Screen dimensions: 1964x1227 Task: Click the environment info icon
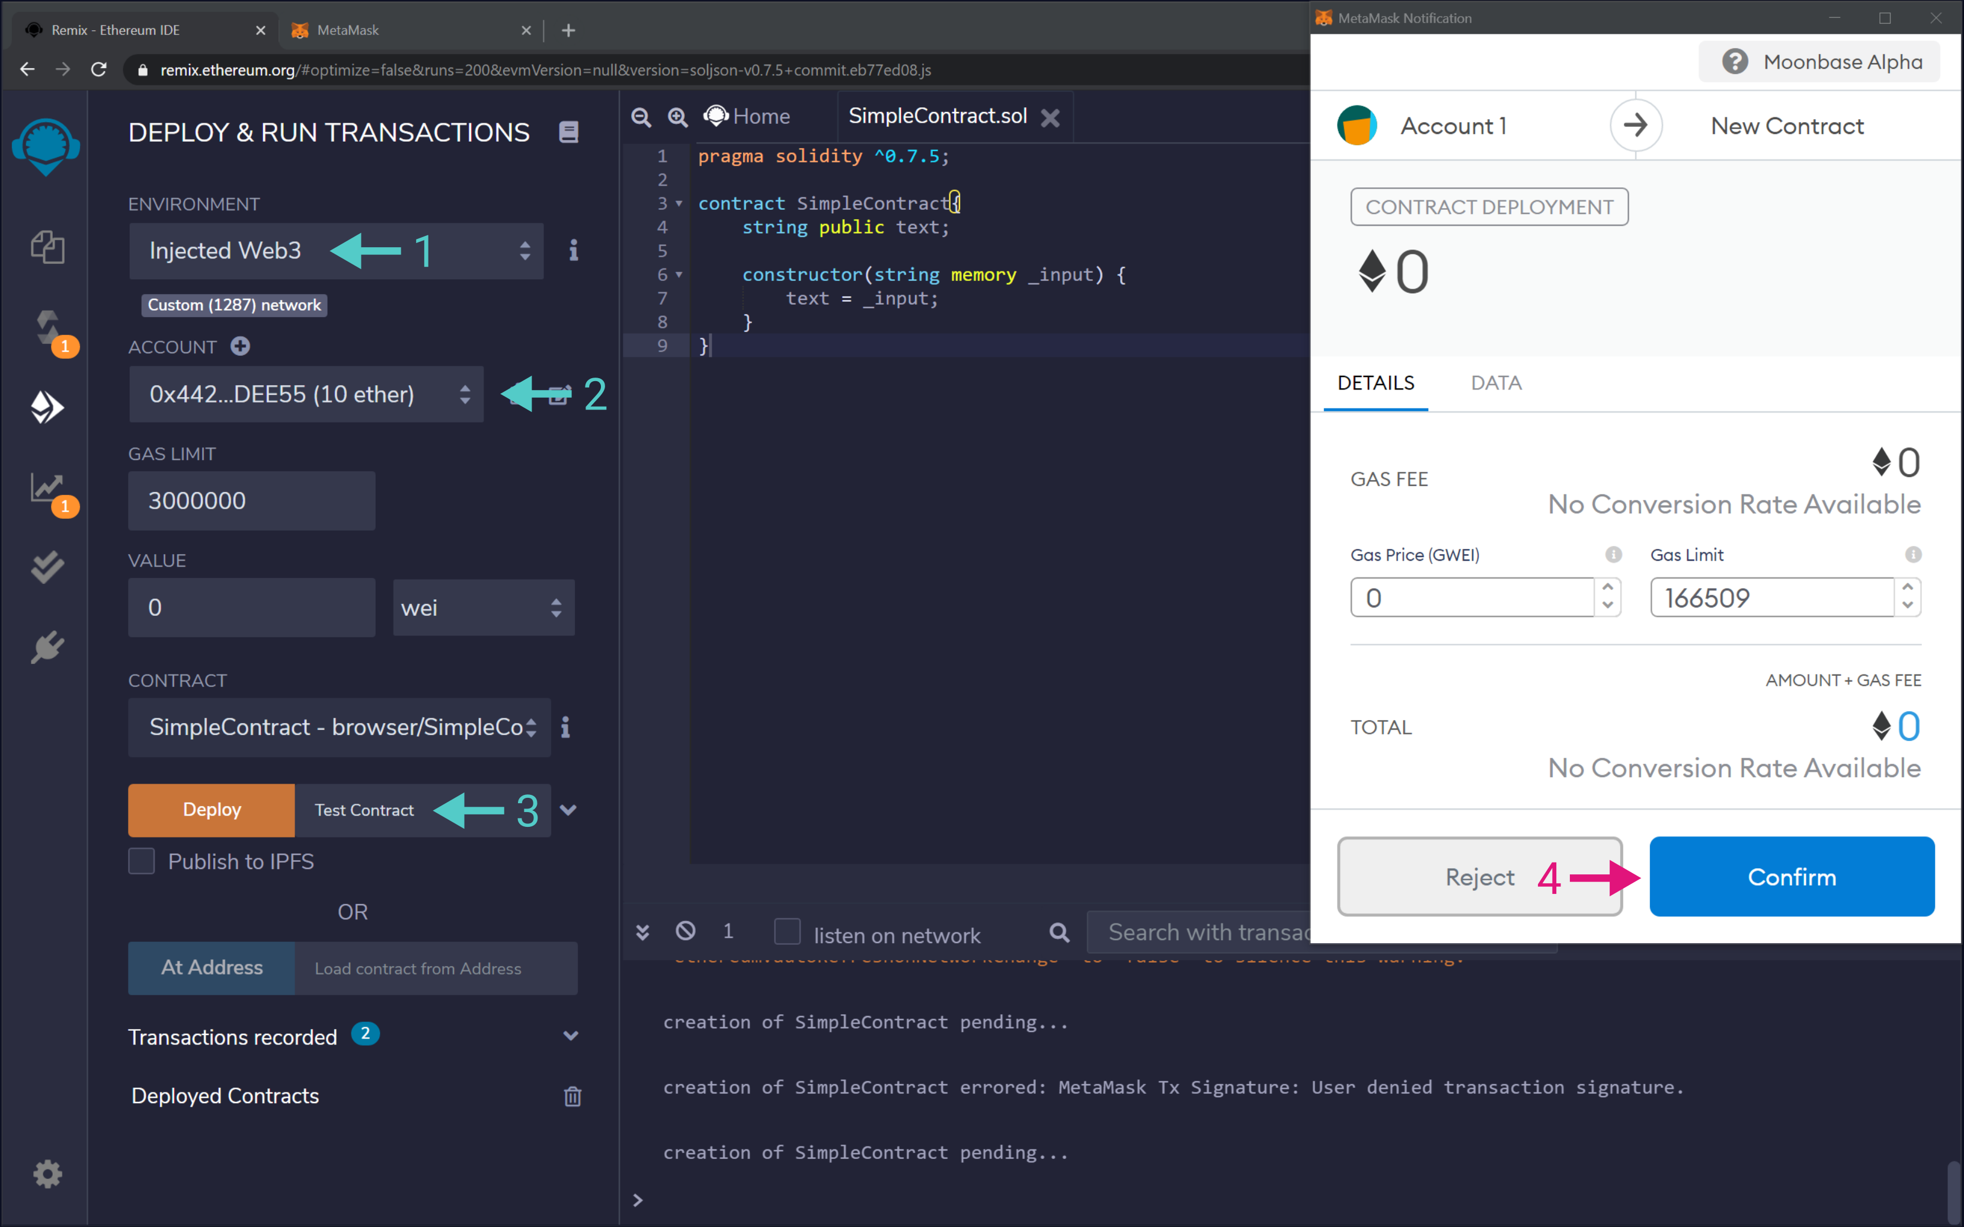[574, 250]
